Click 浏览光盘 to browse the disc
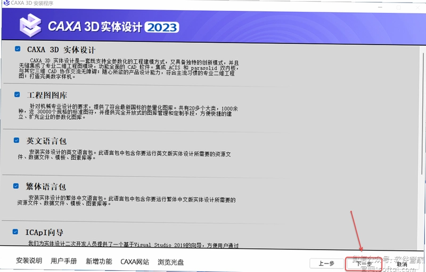This screenshot has height=272, width=426. tap(170, 262)
